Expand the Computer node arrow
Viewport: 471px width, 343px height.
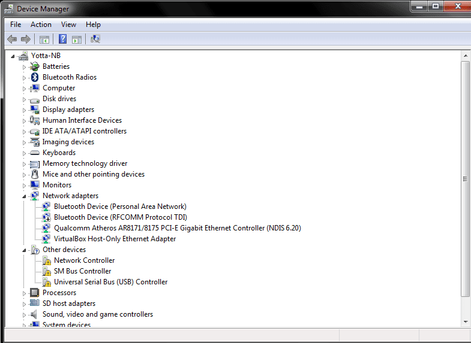pos(24,89)
